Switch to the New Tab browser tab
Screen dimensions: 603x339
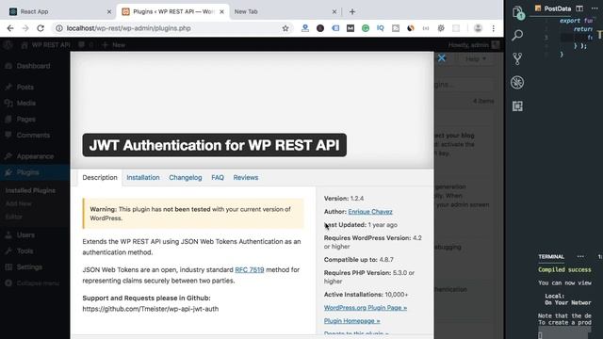coord(285,11)
